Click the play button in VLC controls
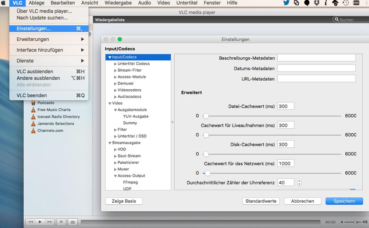The width and height of the screenshot is (369, 228). point(40,222)
